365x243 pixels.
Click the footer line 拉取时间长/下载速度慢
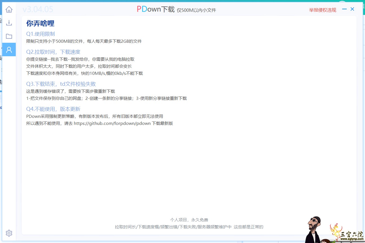point(189,227)
